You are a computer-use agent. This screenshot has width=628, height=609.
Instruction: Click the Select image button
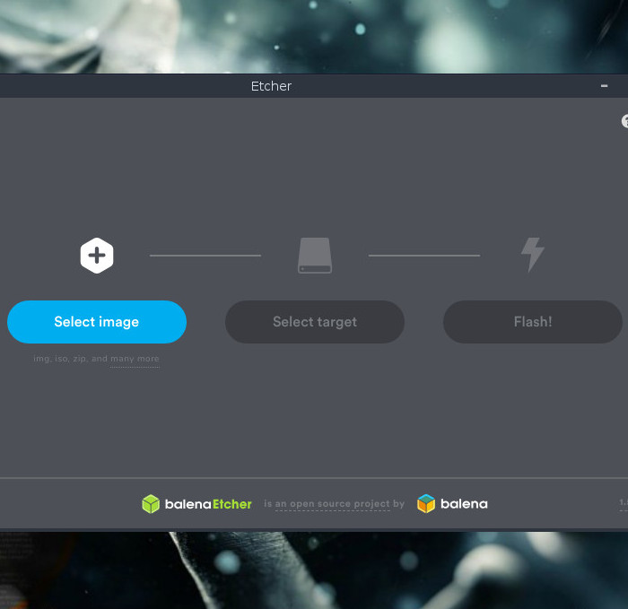[x=97, y=321]
